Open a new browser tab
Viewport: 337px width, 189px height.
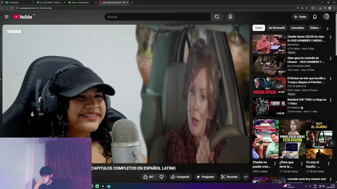(132, 2)
